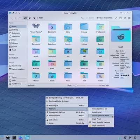
Task: Click the Dolphin file manager taskbar icon
Action: point(27,138)
